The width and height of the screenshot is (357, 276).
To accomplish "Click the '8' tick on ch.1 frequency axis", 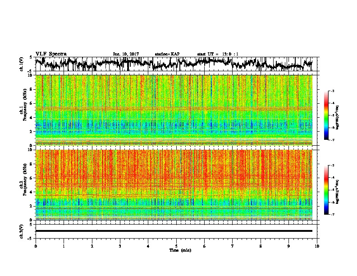I will point(32,89).
